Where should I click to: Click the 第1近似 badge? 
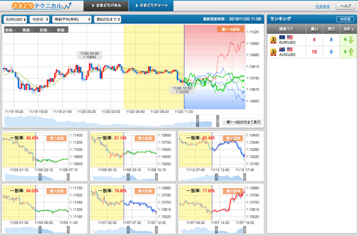click(x=57, y=138)
